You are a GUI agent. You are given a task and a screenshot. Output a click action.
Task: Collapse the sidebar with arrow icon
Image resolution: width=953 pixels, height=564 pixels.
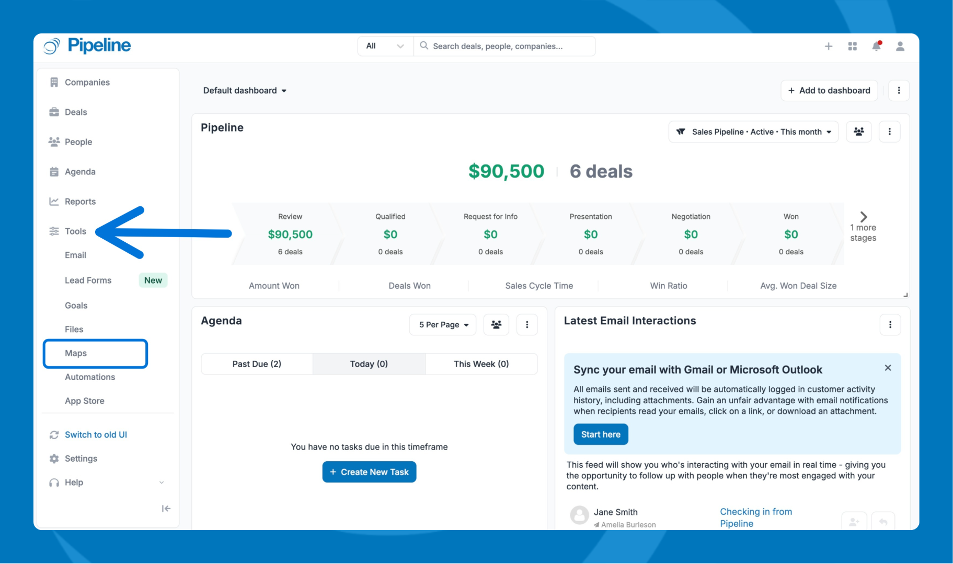[166, 509]
